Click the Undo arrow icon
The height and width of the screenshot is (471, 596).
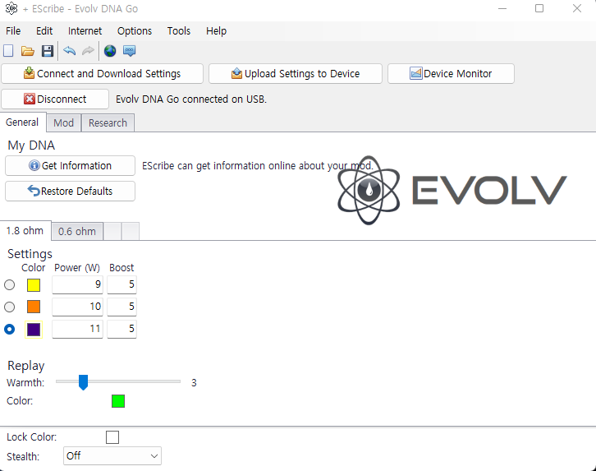[69, 51]
